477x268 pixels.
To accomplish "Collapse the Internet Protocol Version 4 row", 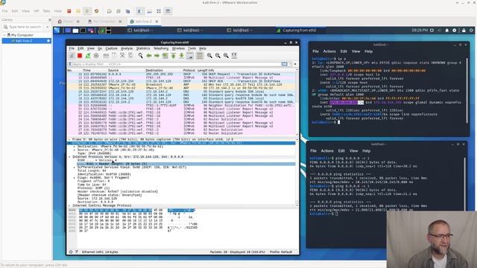I will click(x=69, y=157).
